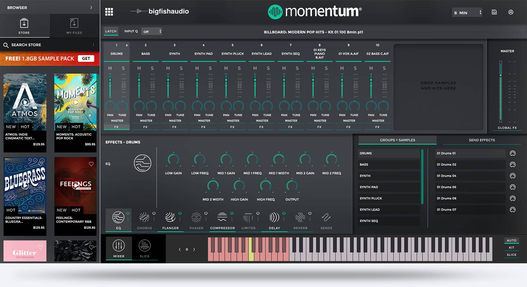527x287 pixels.
Task: Open the grid menu icon
Action: coord(109,12)
